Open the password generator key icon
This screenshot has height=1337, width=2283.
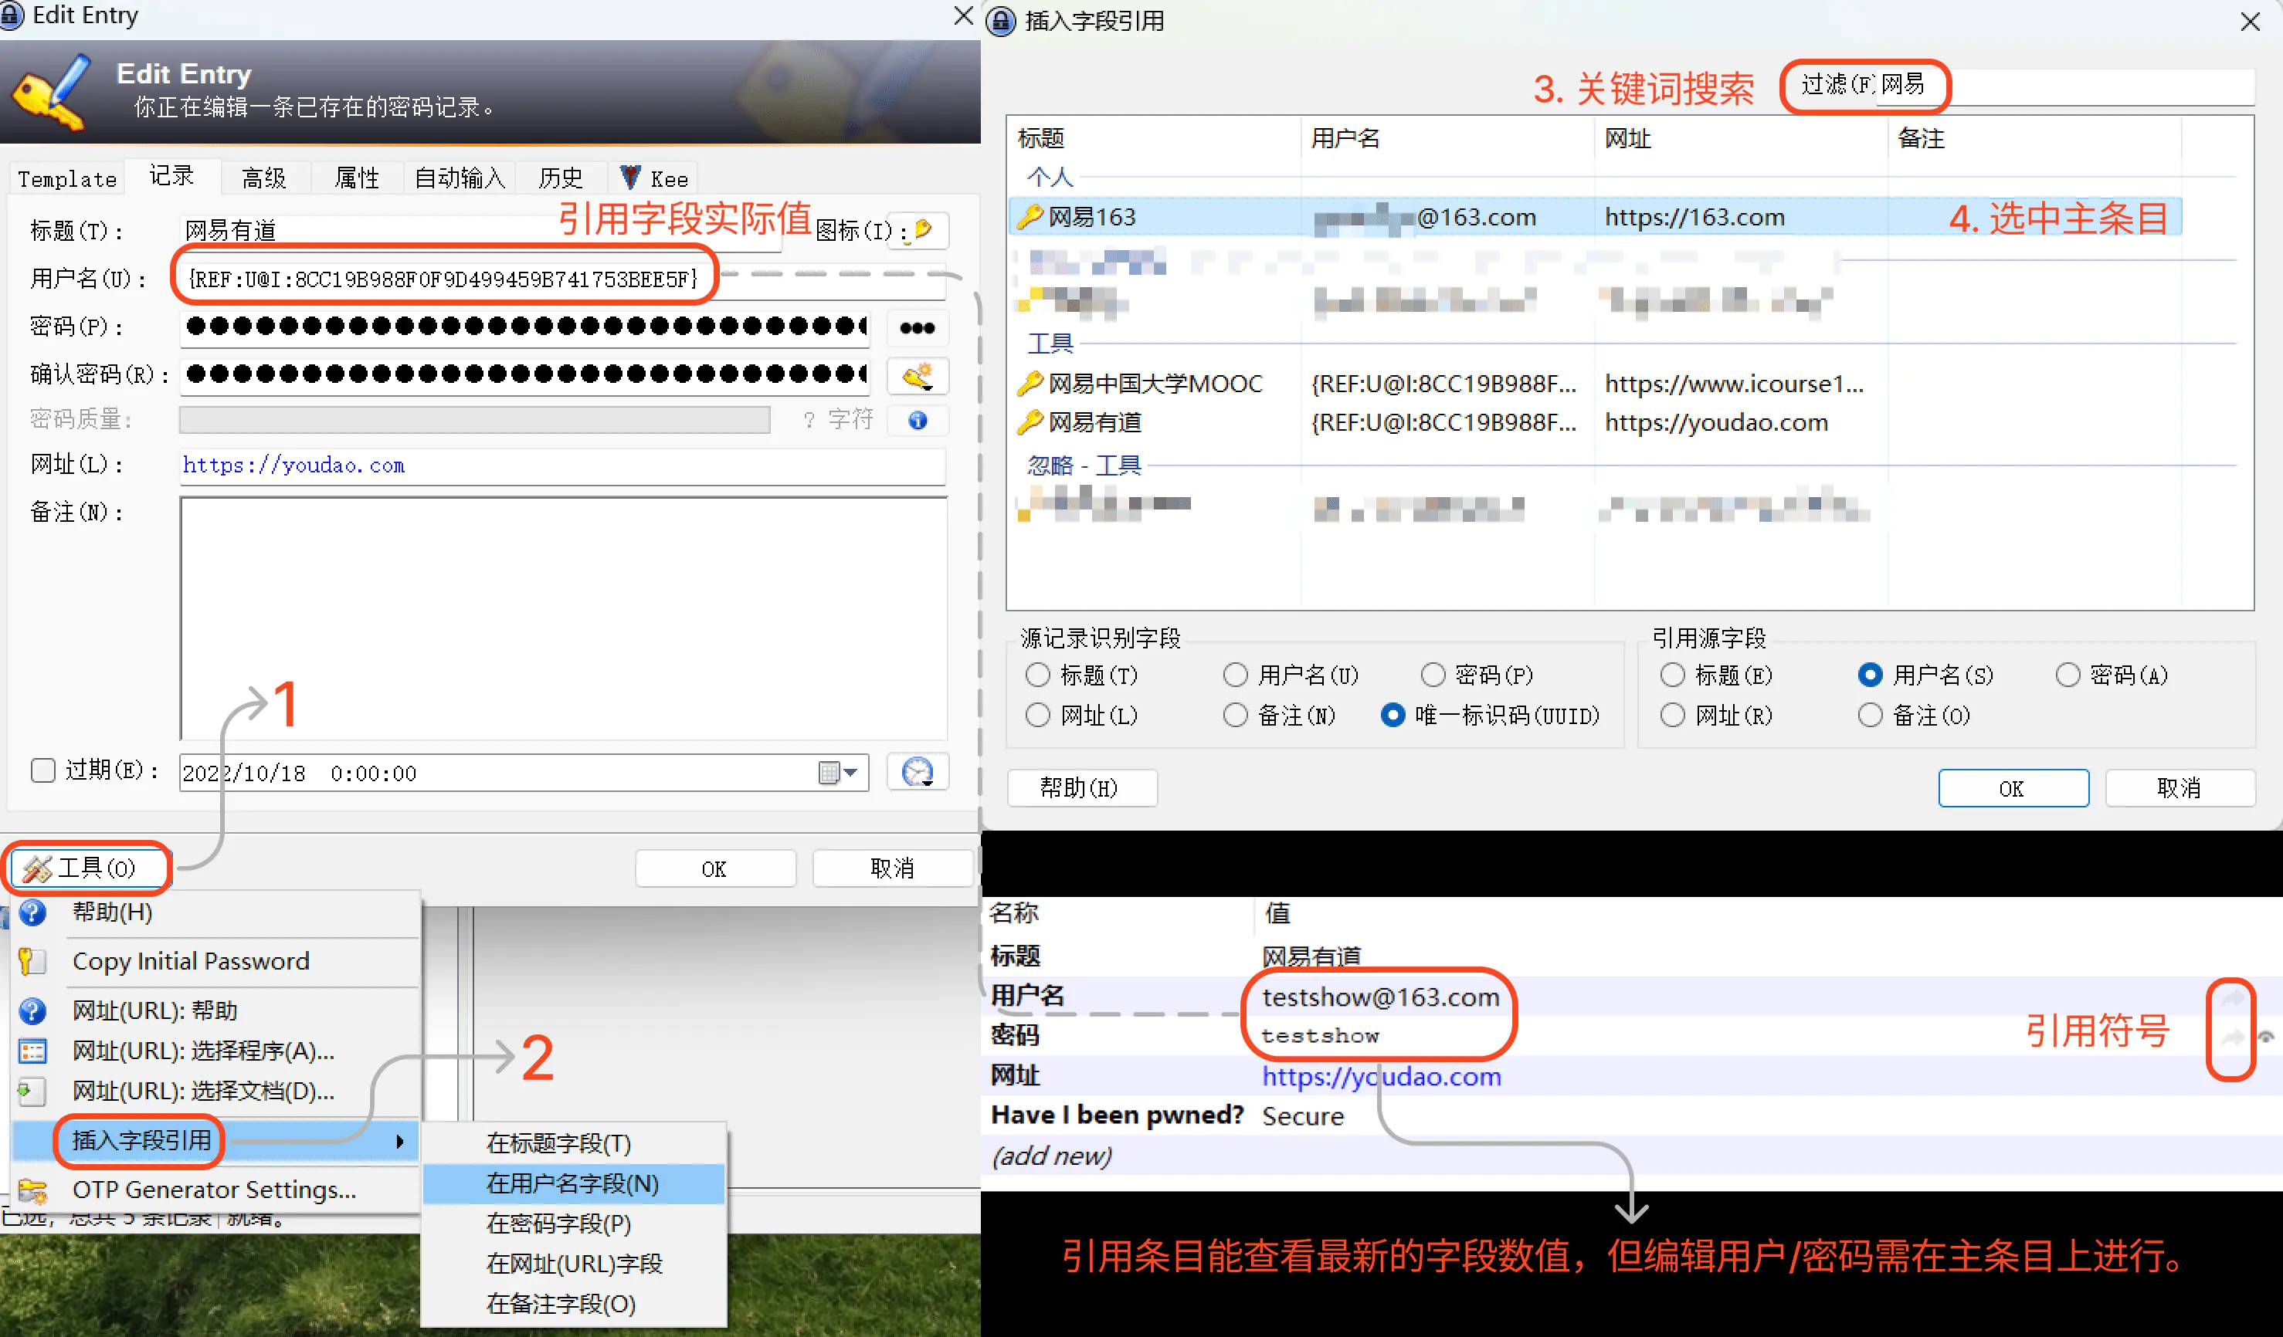917,377
